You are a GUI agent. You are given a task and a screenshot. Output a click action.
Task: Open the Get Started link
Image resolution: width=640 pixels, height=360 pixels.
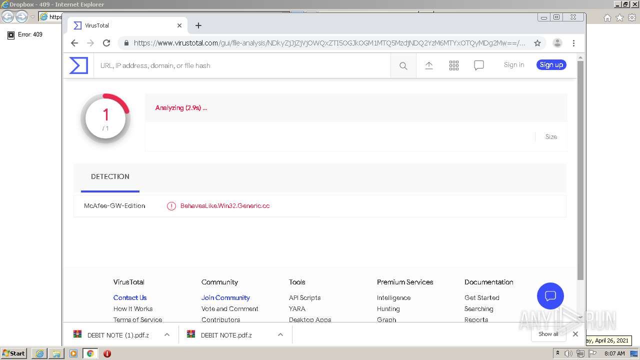pyautogui.click(x=482, y=298)
